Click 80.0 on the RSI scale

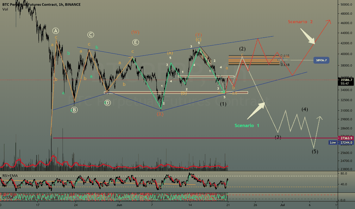344,174
